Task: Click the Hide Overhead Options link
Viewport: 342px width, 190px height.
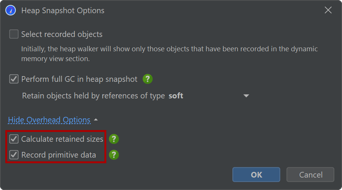Action: click(x=49, y=120)
